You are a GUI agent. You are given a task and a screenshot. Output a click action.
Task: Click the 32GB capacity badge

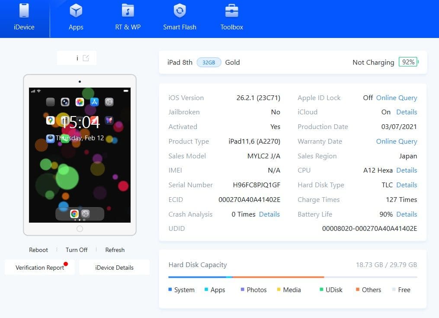(x=208, y=62)
